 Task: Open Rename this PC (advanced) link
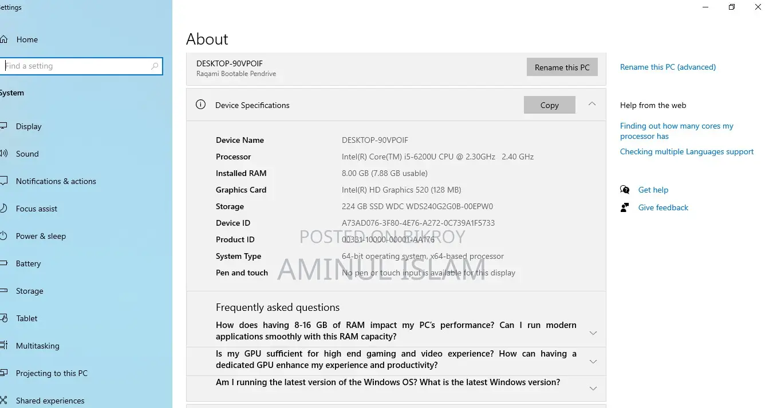pos(668,67)
